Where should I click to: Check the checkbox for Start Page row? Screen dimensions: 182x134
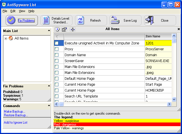click(57, 84)
